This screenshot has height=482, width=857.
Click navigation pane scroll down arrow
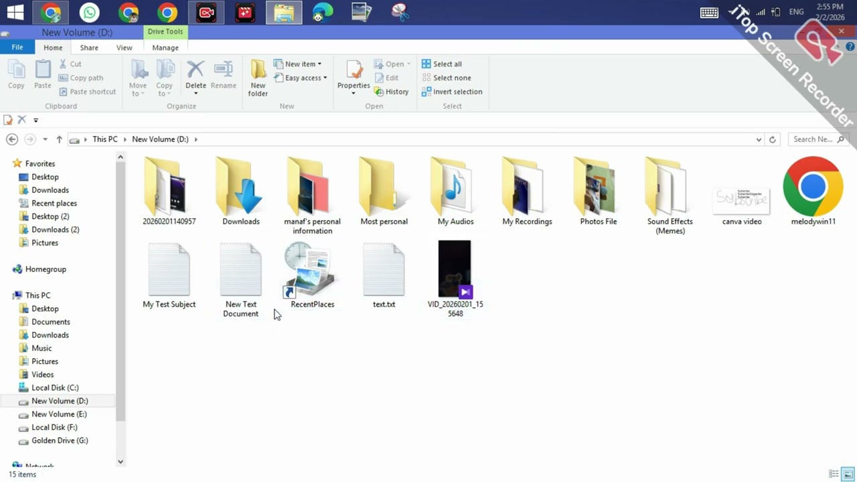point(121,461)
